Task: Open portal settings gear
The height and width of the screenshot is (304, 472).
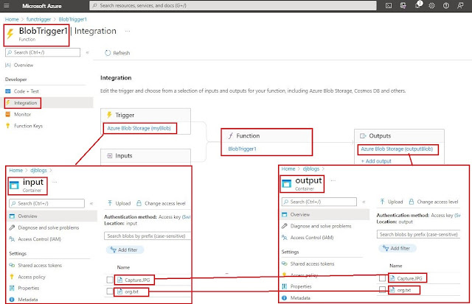Action: click(431, 6)
